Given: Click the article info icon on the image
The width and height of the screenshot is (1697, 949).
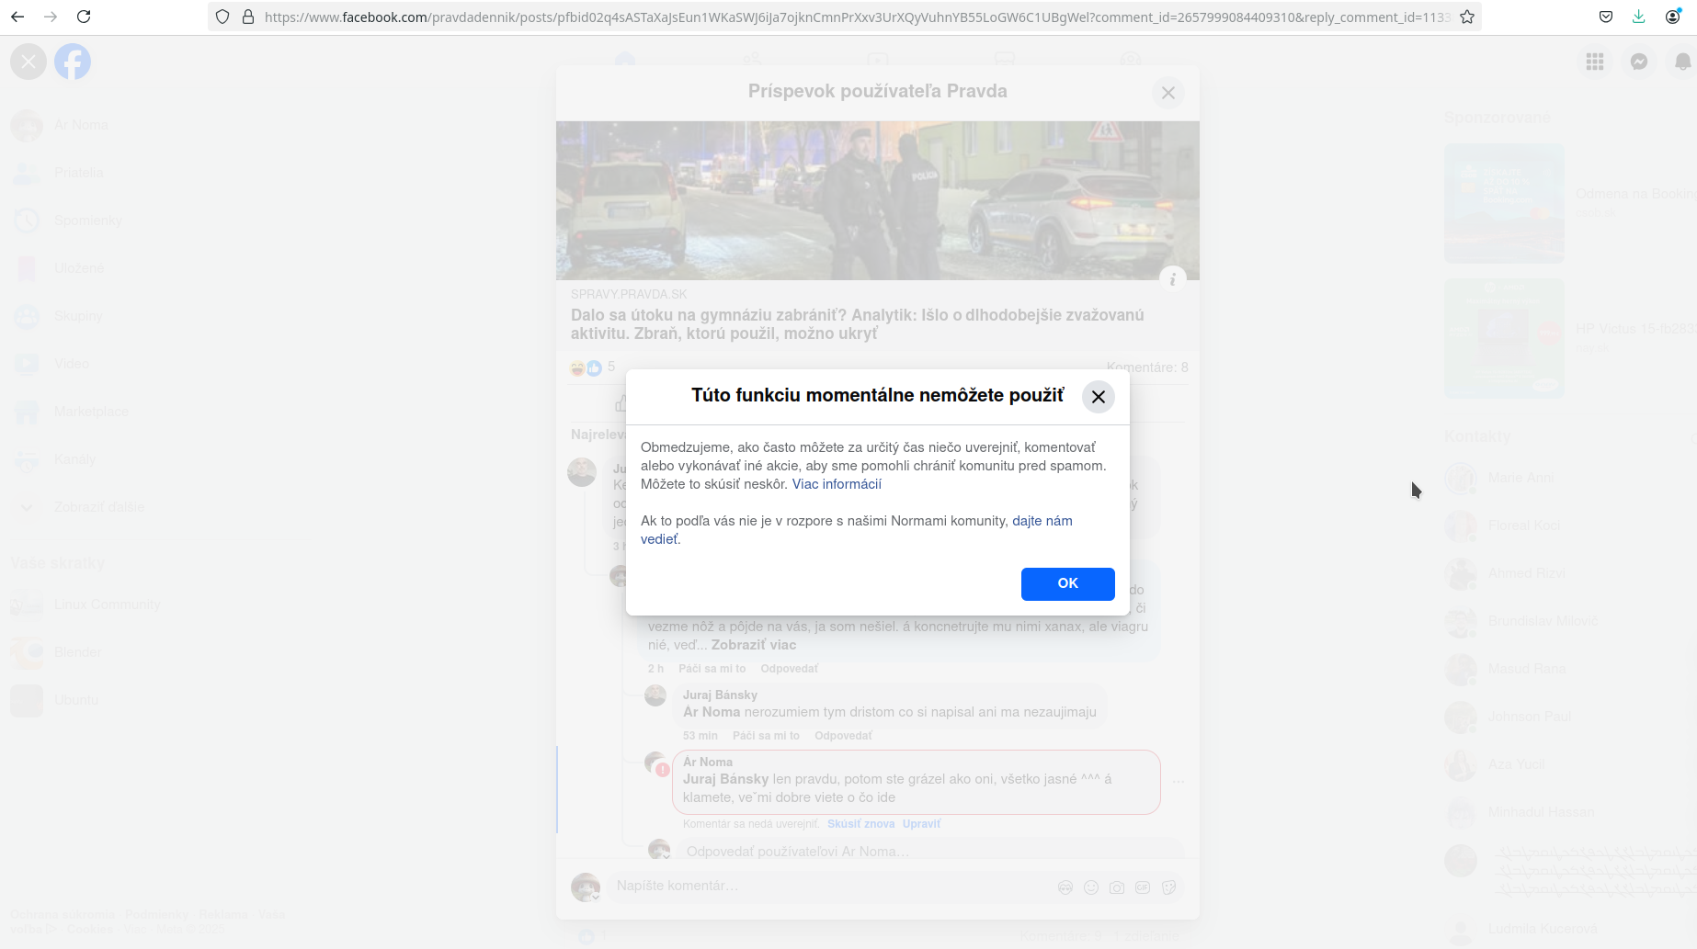Looking at the screenshot, I should 1172,279.
